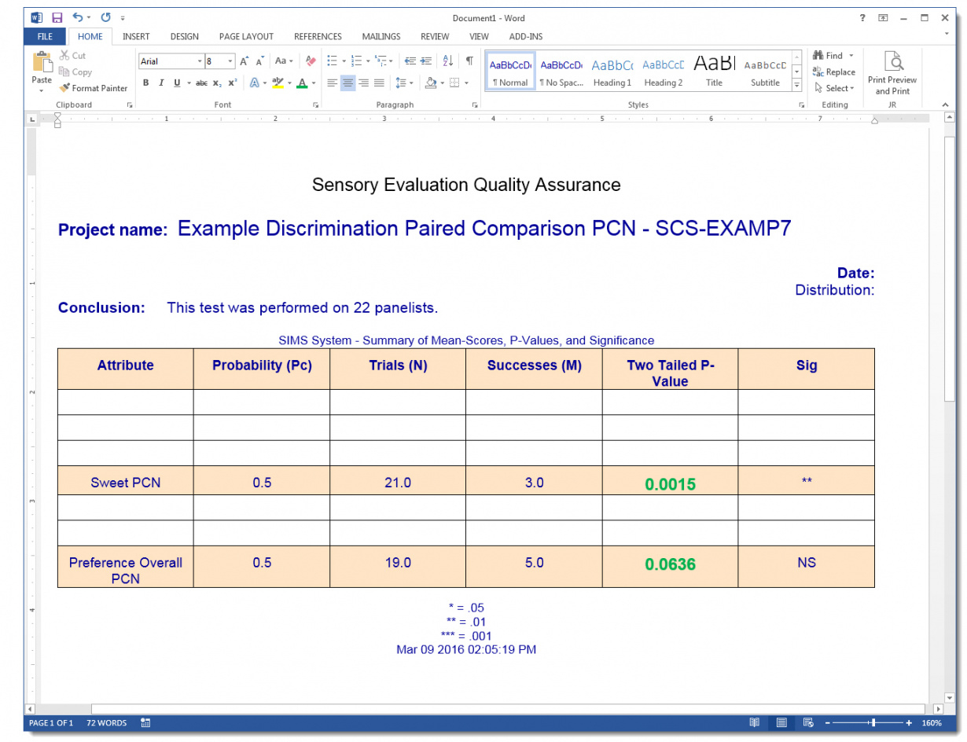The height and width of the screenshot is (742, 967).
Task: Increase indent in Paragraph group
Action: click(426, 61)
